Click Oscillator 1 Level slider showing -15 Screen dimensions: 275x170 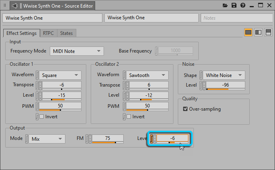62,96
